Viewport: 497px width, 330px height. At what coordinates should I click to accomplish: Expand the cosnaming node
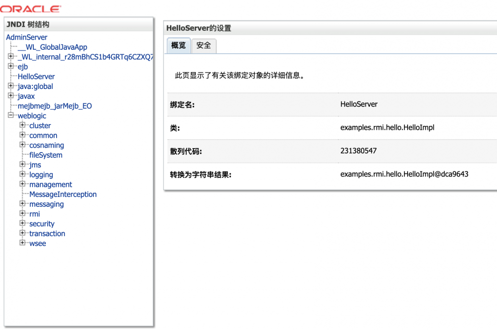(22, 145)
